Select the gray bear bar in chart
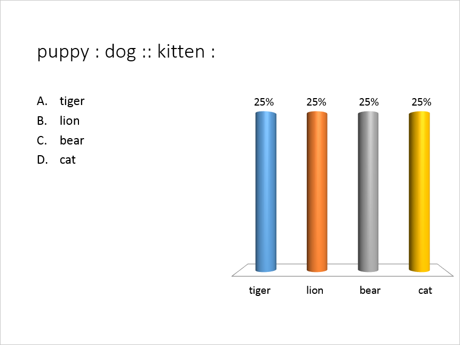Image resolution: width=460 pixels, height=345 pixels. [368, 192]
